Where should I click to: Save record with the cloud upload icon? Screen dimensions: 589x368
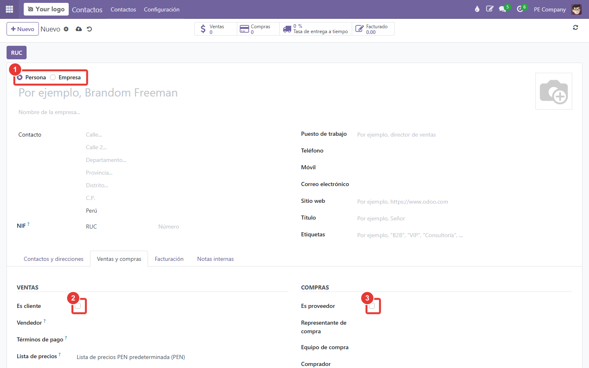[x=79, y=29]
